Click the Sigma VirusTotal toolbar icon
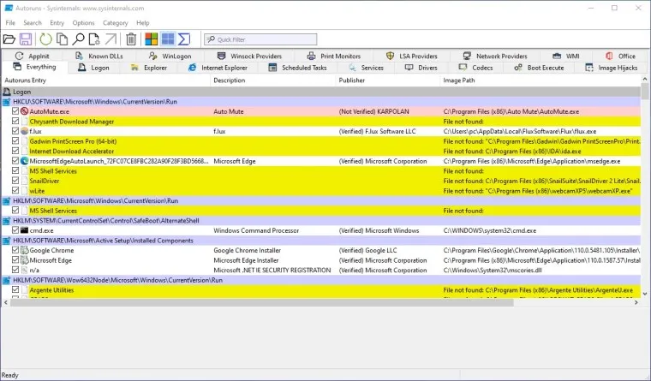This screenshot has width=651, height=381. [x=184, y=39]
